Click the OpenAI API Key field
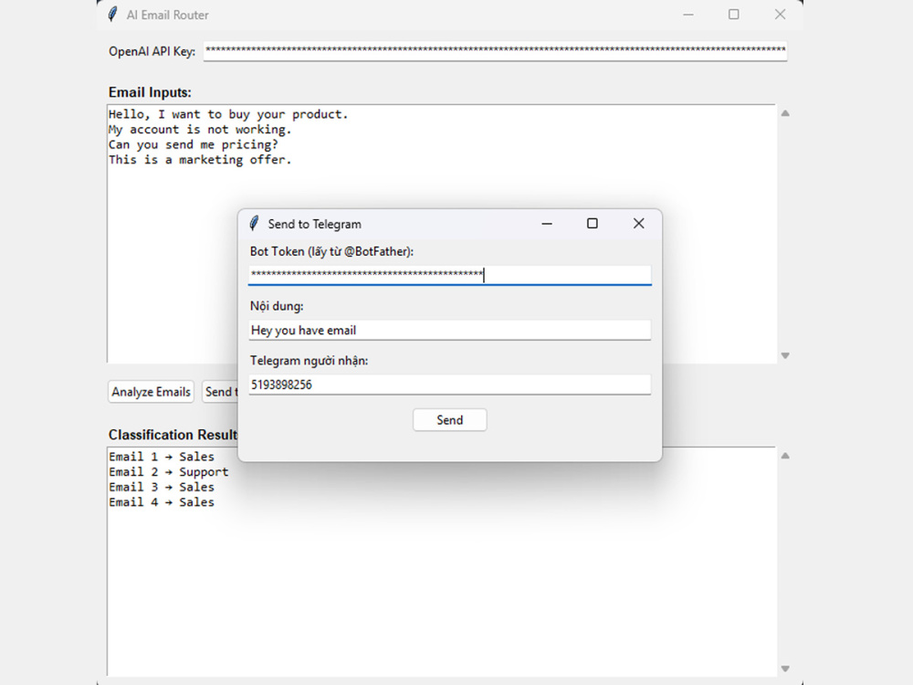This screenshot has width=913, height=685. (495, 50)
